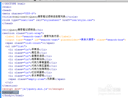Viewport: 128px width, 98px height.
Task: Click the closing </head> tag line
Action: point(7,23)
